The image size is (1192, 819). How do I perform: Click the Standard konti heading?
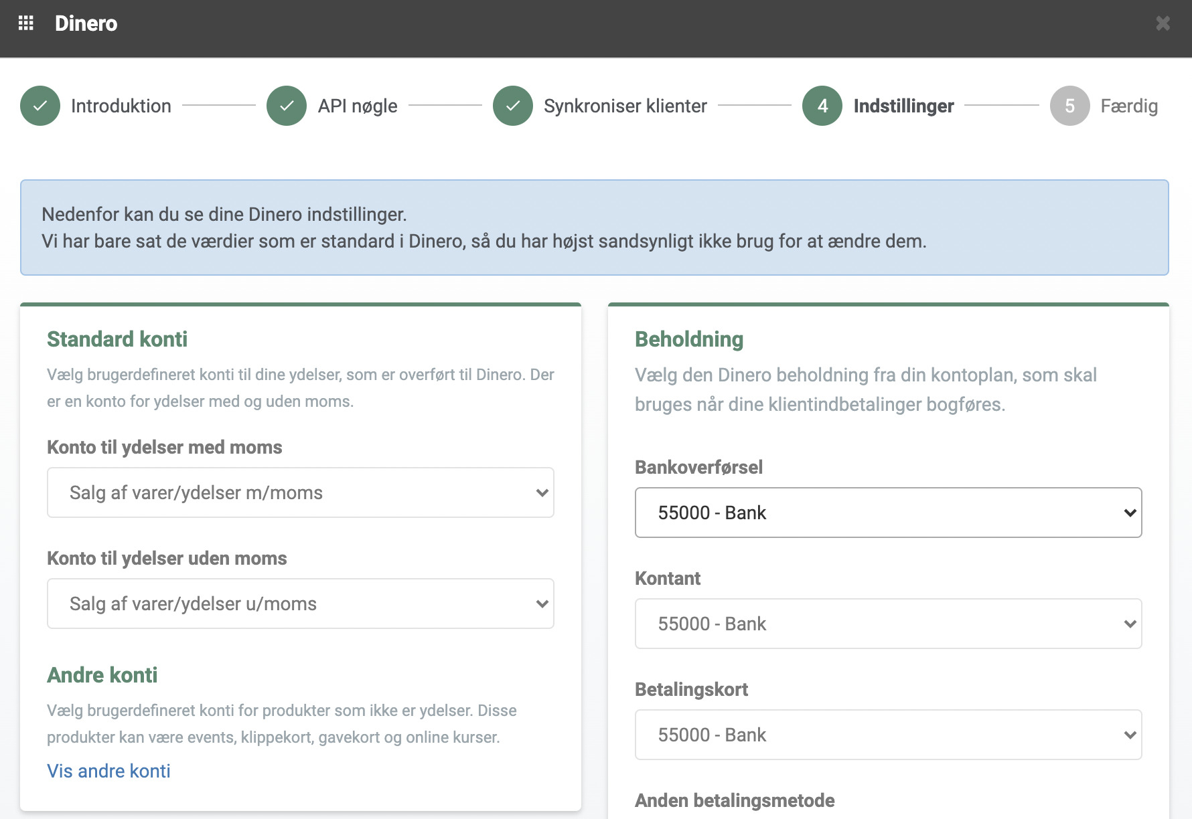pos(117,339)
